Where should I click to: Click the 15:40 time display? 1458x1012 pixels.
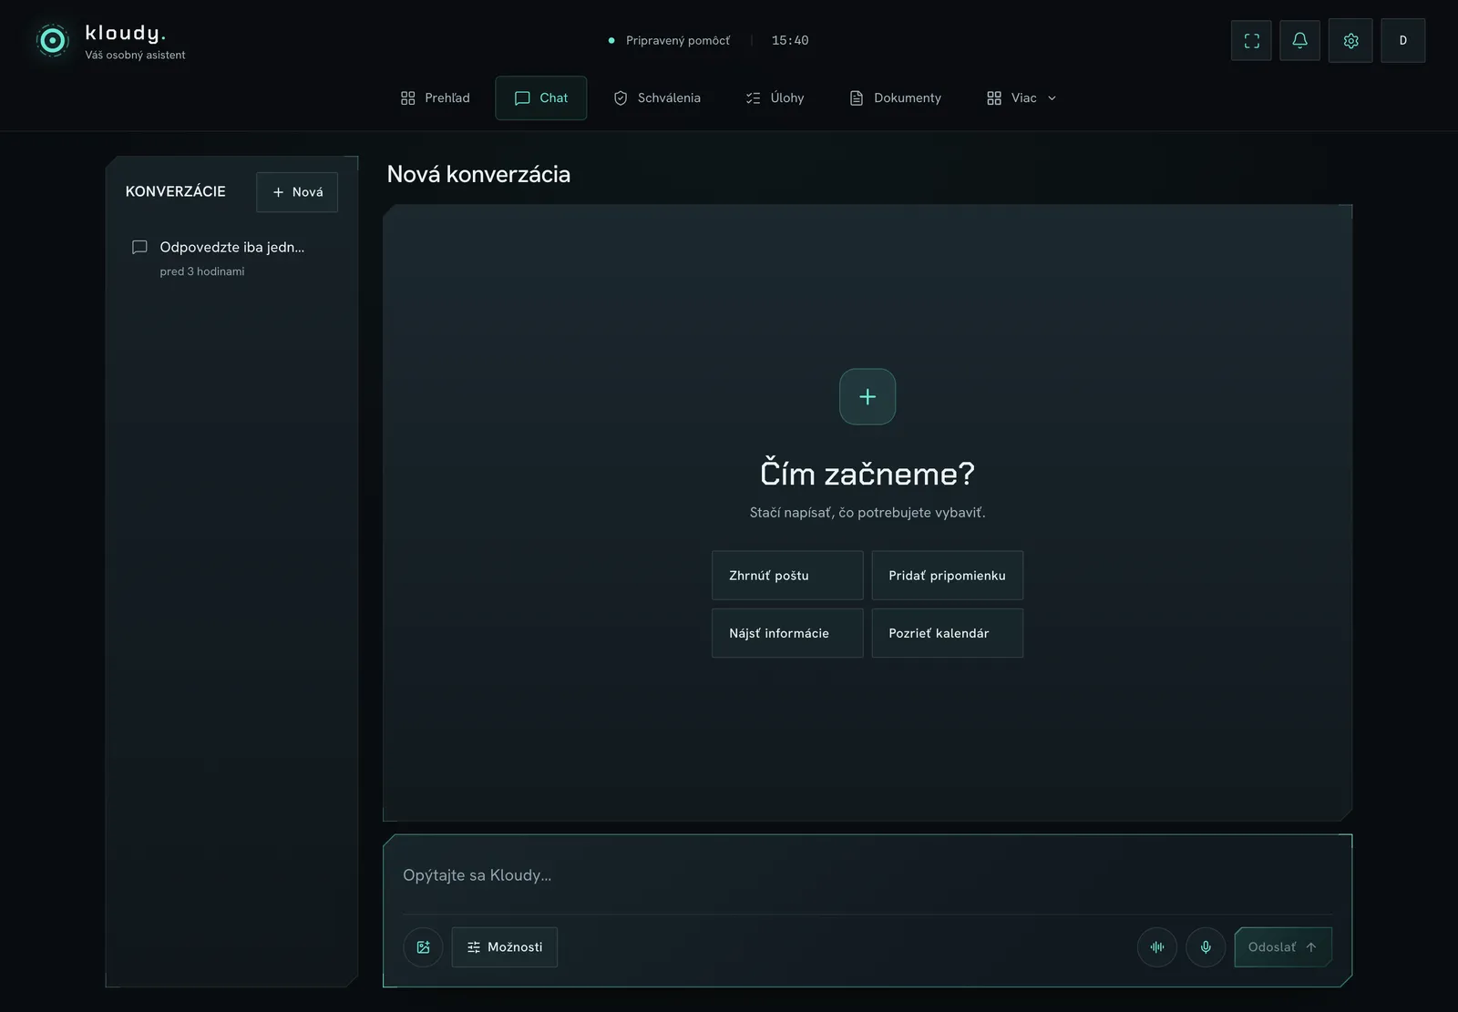point(790,40)
